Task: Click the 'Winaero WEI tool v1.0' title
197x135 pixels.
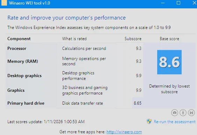Action: (30, 3)
